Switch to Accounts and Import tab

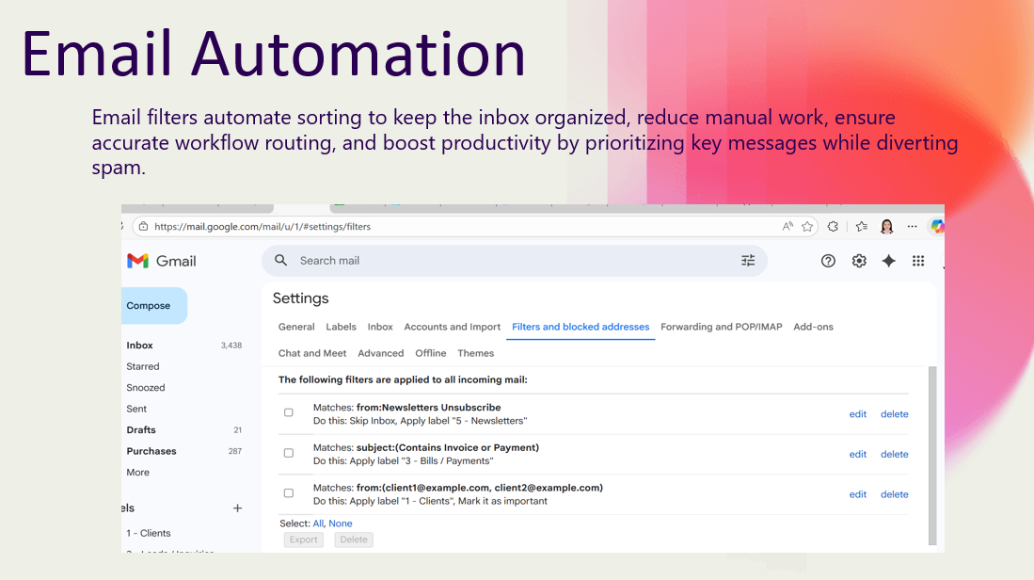453,327
